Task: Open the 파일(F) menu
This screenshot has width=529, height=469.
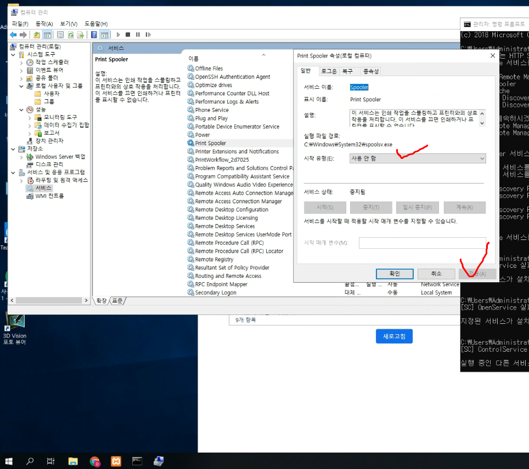Action: [20, 24]
